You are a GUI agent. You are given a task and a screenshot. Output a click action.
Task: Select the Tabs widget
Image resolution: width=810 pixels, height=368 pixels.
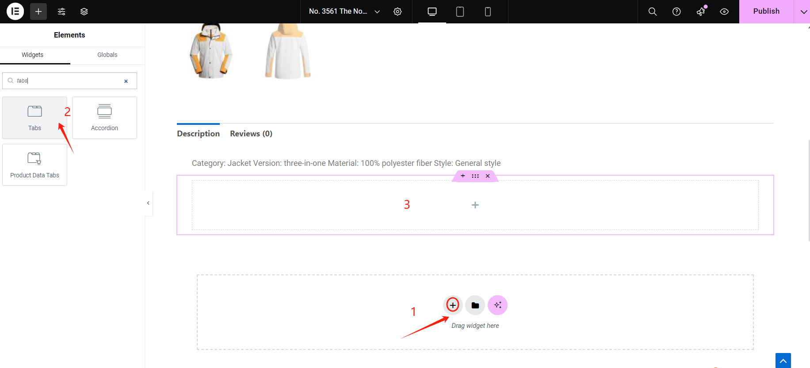(34, 118)
